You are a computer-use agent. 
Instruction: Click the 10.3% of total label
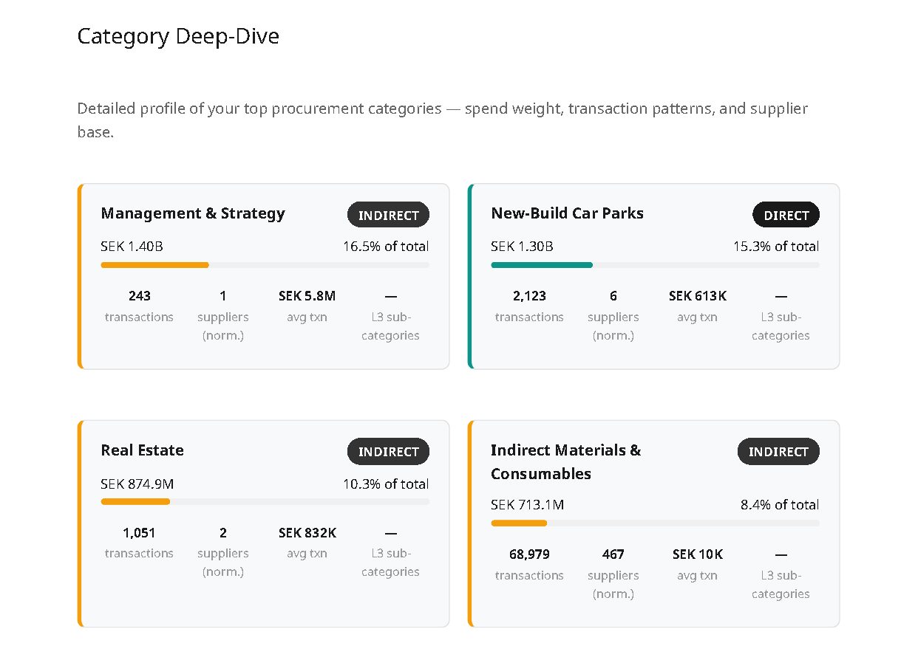[x=386, y=484]
